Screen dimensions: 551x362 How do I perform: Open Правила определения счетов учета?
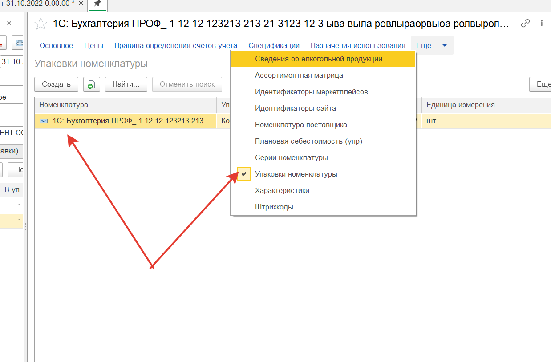pos(176,45)
